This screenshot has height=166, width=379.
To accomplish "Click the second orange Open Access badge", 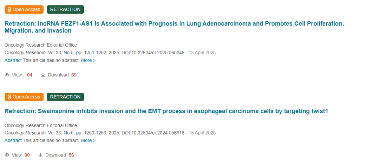I will click(24, 97).
